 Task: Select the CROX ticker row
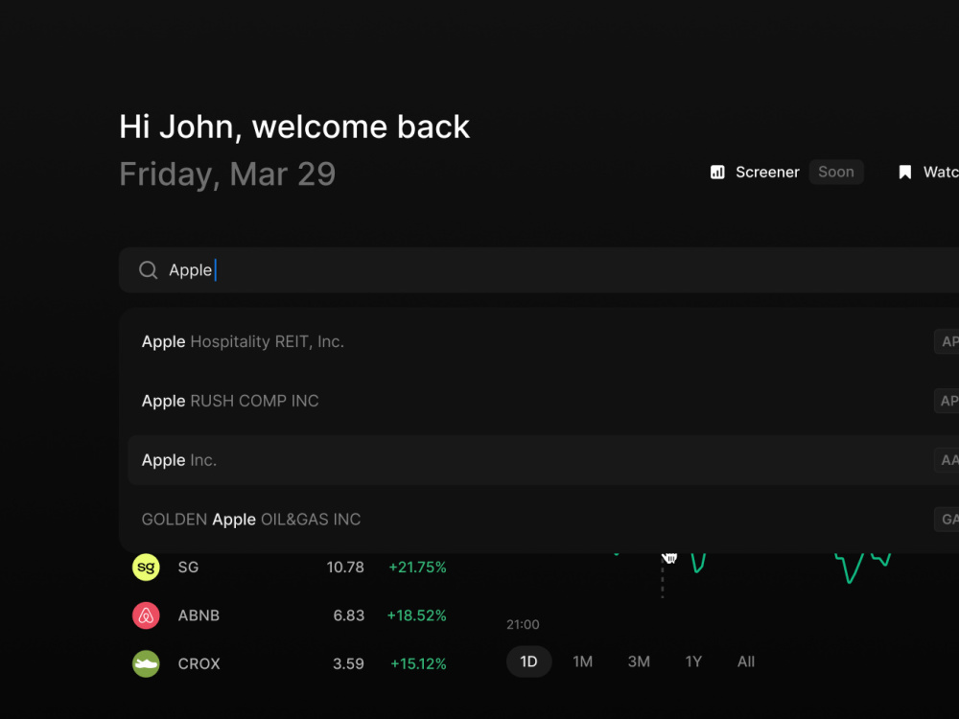(290, 663)
